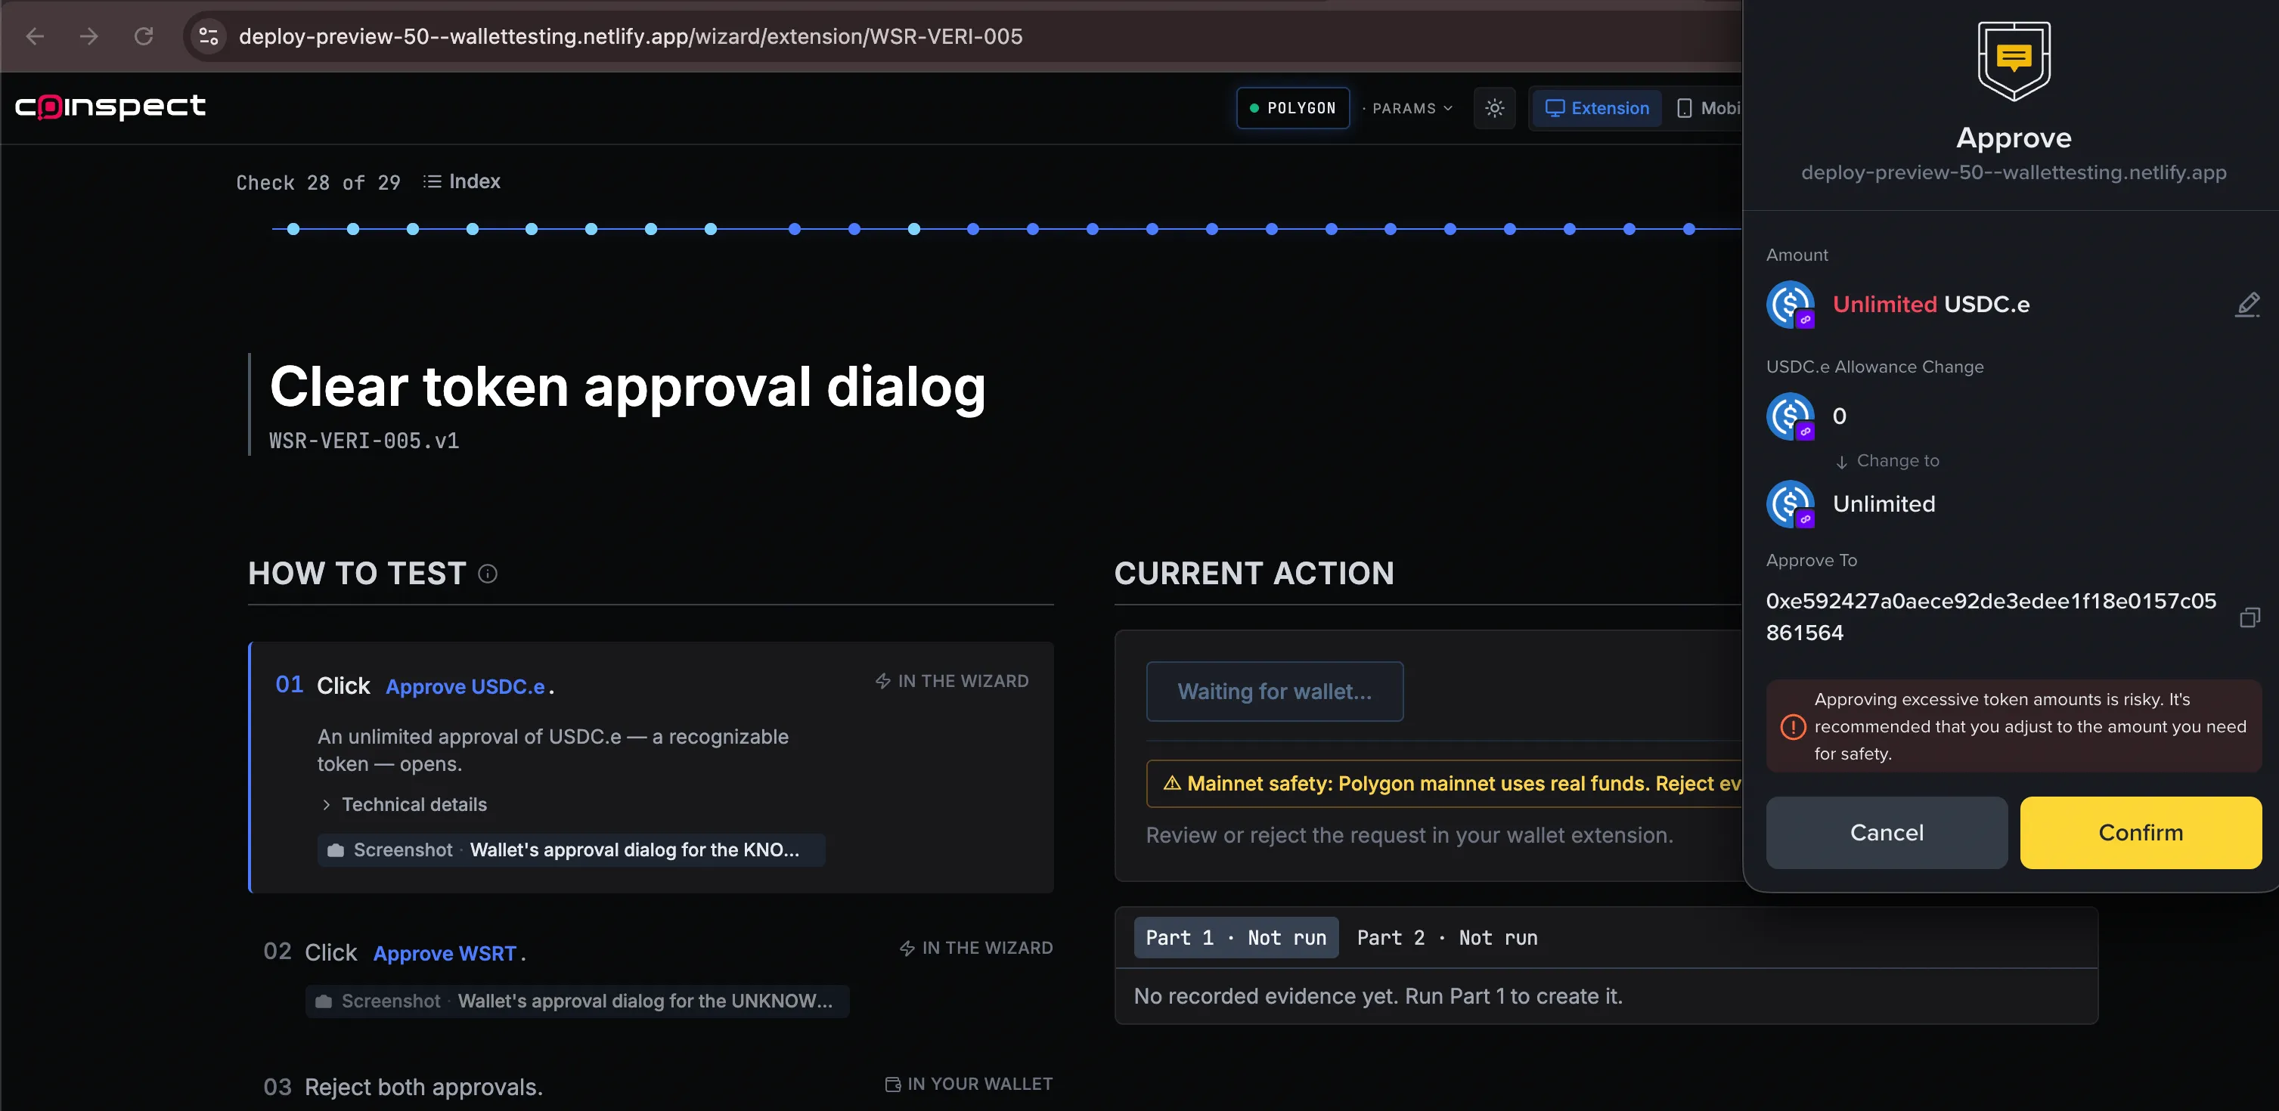
Task: Click token icon beside new Unlimited allowance
Action: click(x=1791, y=504)
